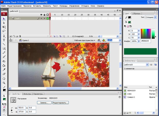Select the Subselection arrow tool
Screen dimensions: 159x116
point(4,23)
